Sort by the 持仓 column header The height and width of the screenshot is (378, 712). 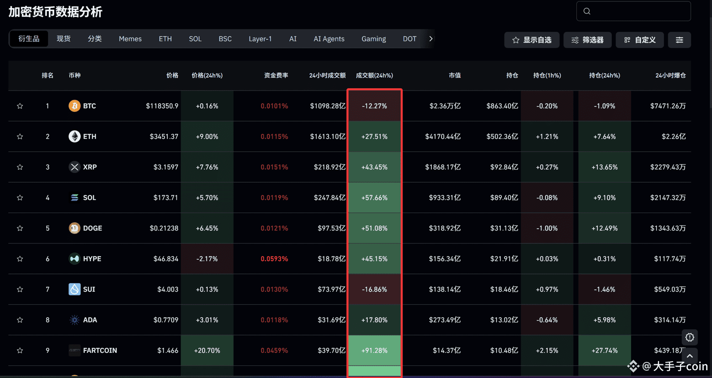coord(512,75)
